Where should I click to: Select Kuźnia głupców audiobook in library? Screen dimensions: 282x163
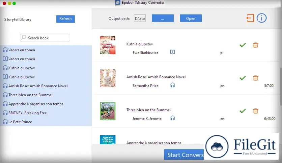tap(46, 68)
